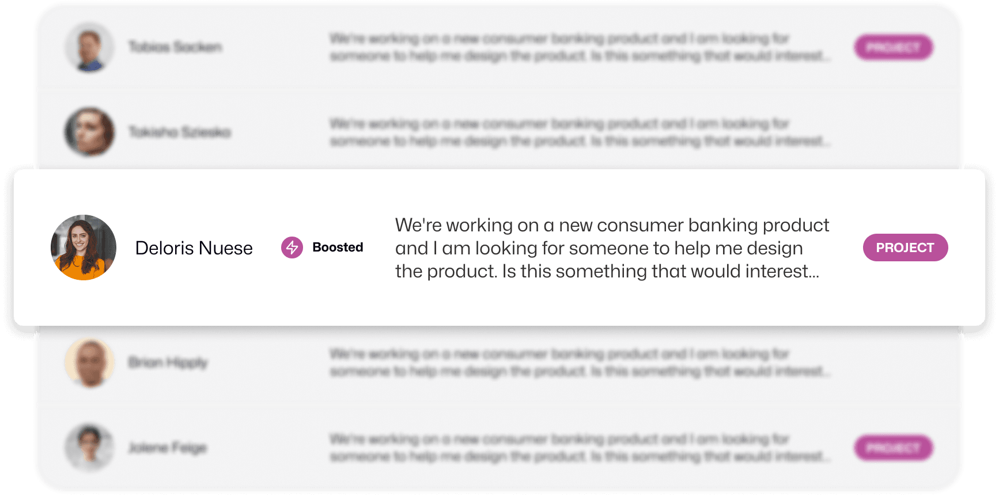Open Takisha Szieska's message preview

coord(580,132)
